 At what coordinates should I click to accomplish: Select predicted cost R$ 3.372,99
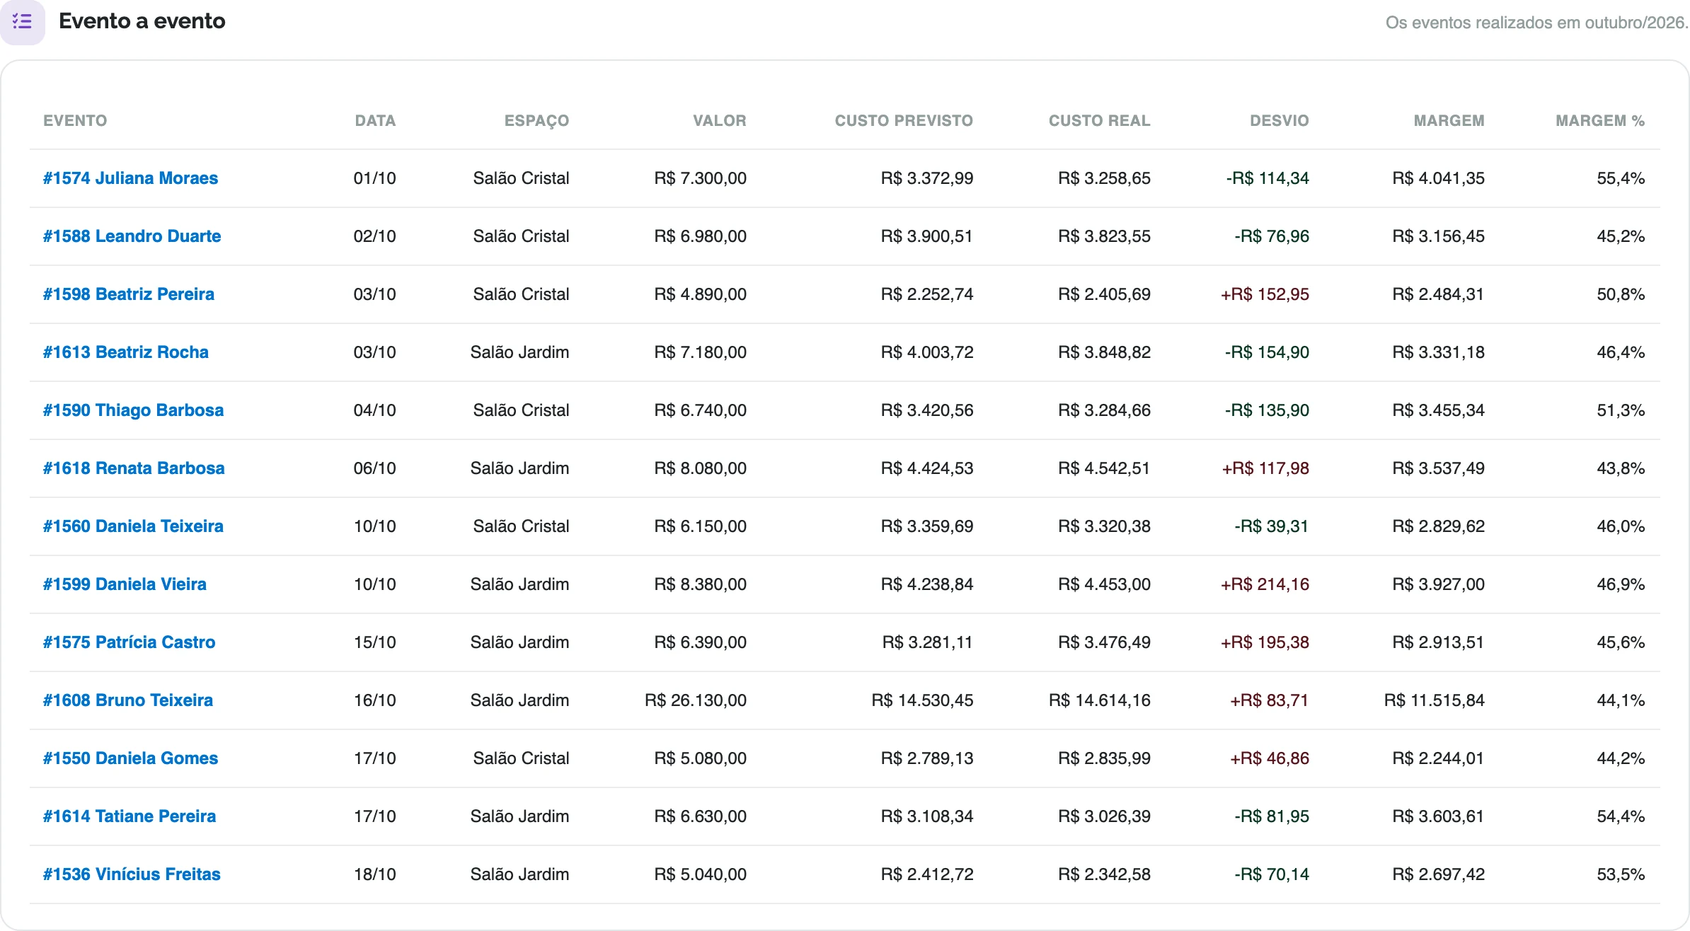point(926,178)
